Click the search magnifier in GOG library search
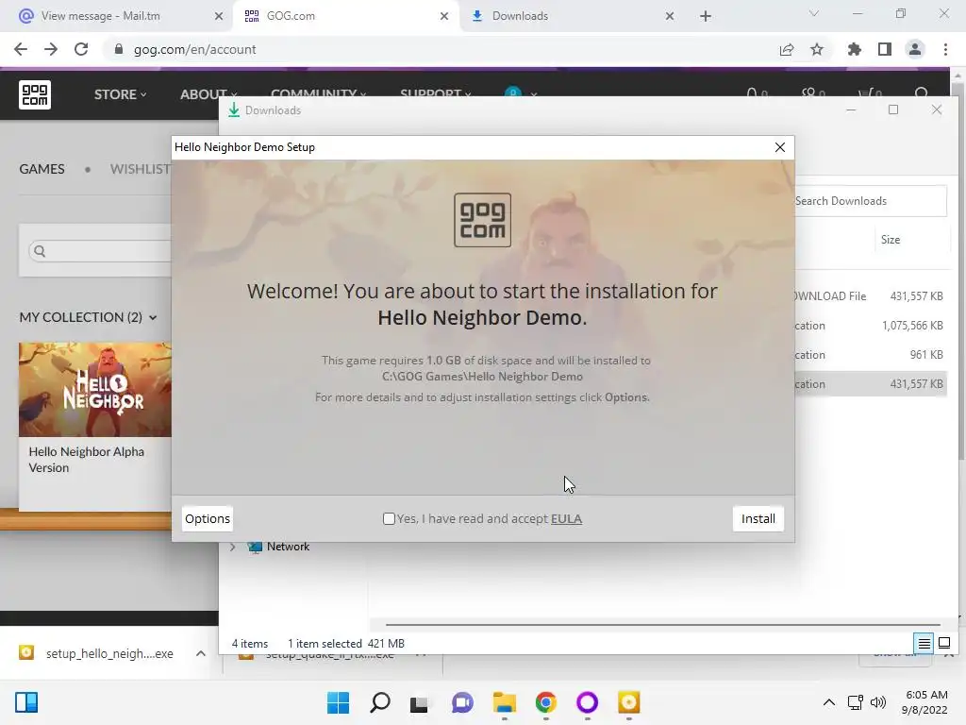 click(40, 251)
